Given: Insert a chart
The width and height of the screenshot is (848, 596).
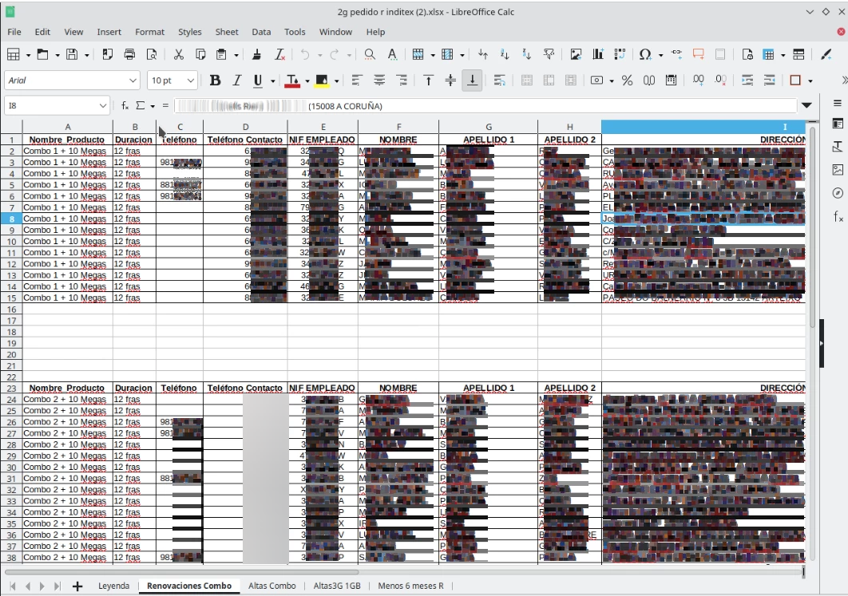Looking at the screenshot, I should (x=597, y=54).
